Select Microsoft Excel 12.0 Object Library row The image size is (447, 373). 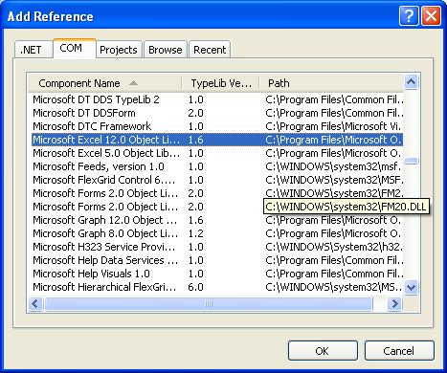coord(217,140)
